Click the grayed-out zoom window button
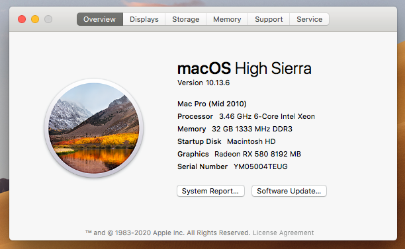The height and width of the screenshot is (249, 405). point(48,19)
